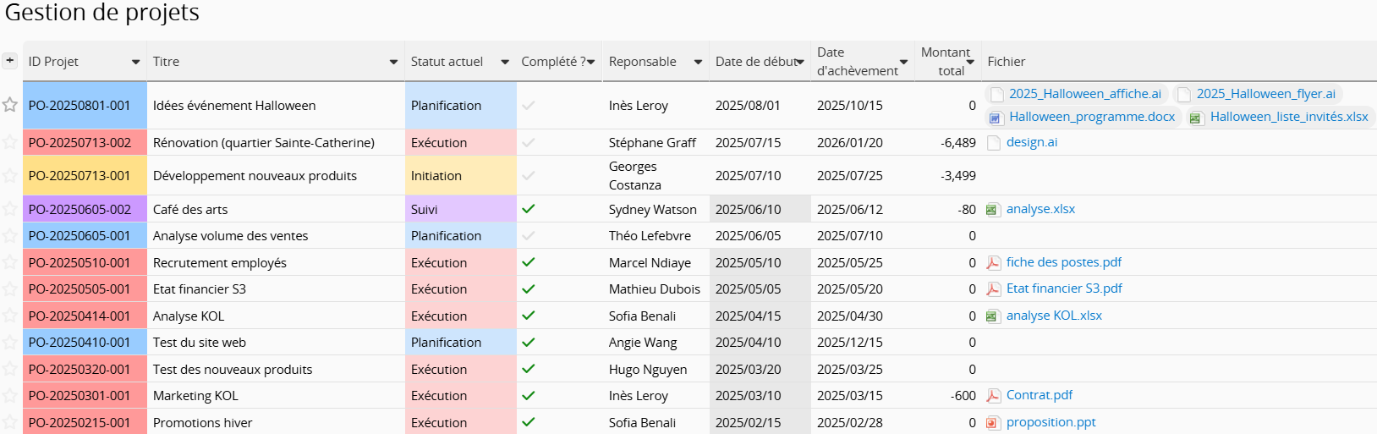Star the Test du site web row
1377x434 pixels.
coord(9,342)
